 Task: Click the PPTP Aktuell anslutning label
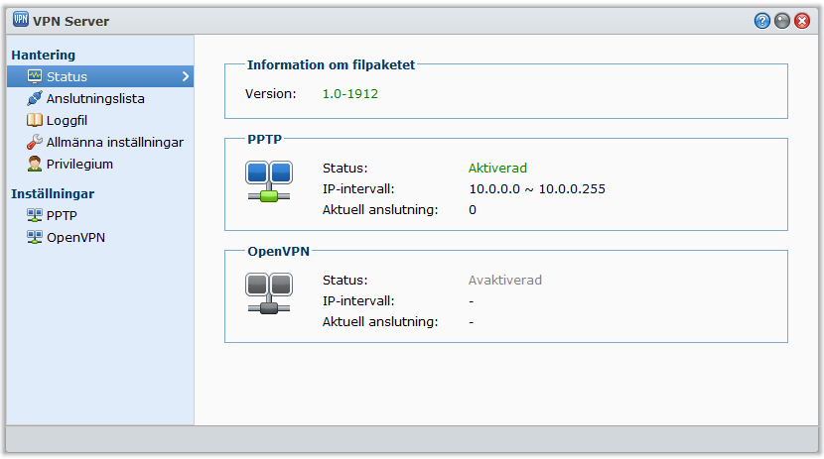click(380, 210)
